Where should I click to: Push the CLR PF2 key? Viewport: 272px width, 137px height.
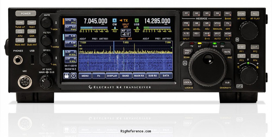(255, 47)
